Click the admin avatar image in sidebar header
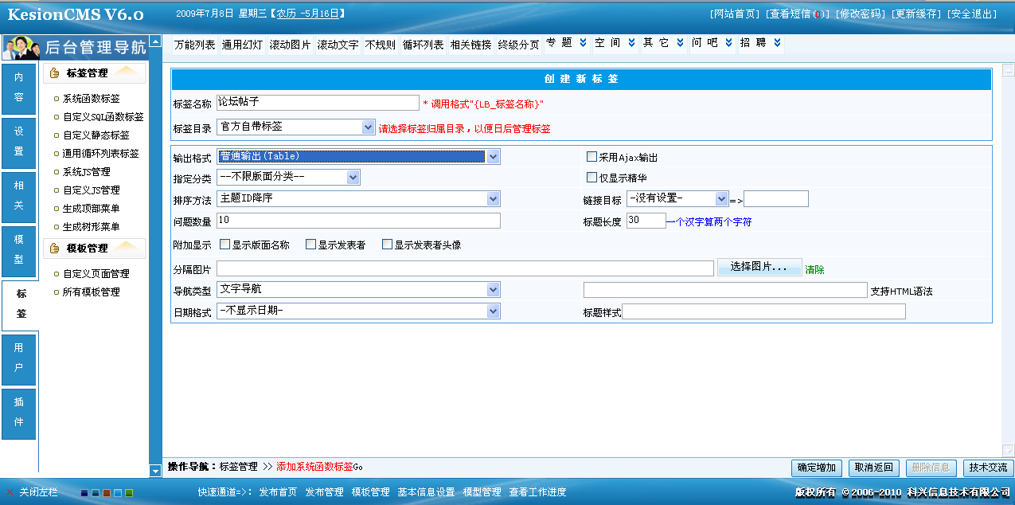 click(21, 48)
